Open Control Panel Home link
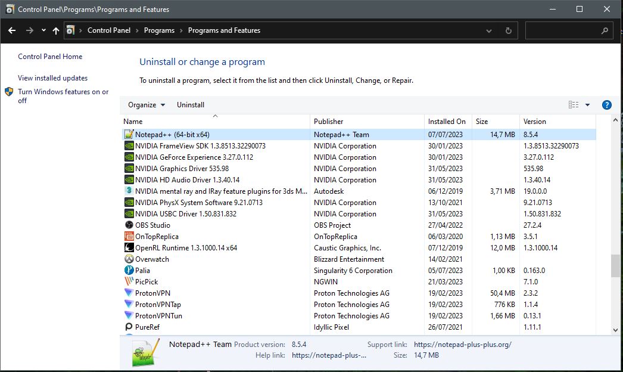The width and height of the screenshot is (623, 372). pyautogui.click(x=50, y=57)
